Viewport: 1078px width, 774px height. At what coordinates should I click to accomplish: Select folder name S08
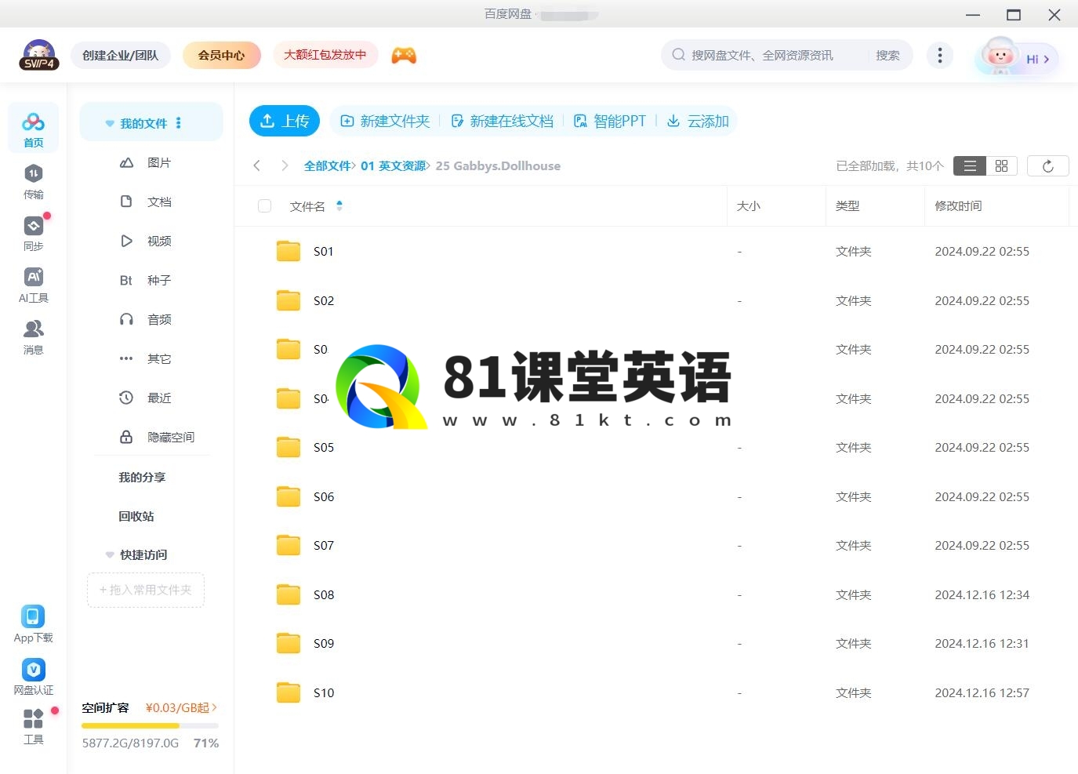coord(324,594)
